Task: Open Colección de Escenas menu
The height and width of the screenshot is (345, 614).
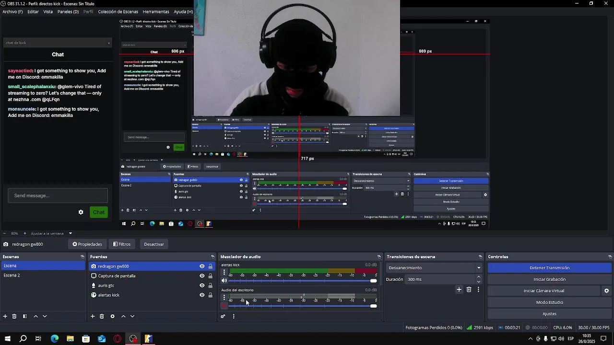Action: [118, 11]
